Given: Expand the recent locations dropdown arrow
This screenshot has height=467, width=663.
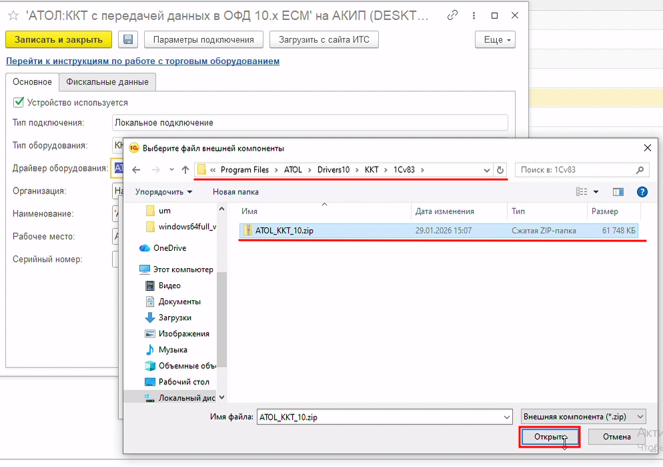Looking at the screenshot, I should [171, 170].
